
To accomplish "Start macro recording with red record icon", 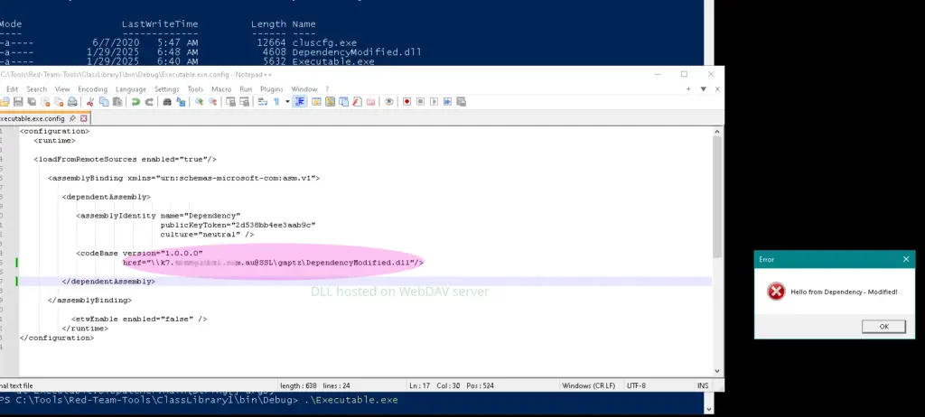I will point(407,102).
